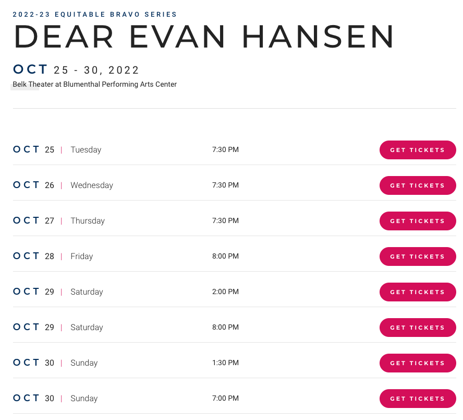Viewport: 463px width, 420px height.
Task: Get tickets for Tuesday Oct 25
Action: (x=418, y=150)
